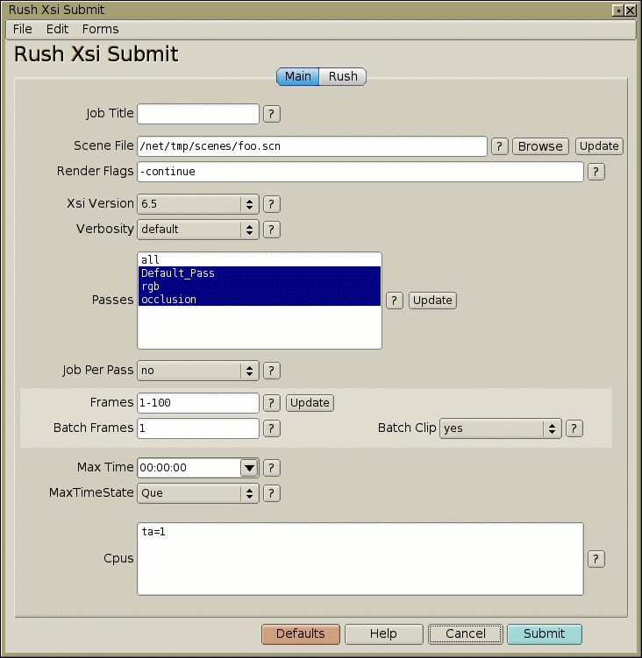
Task: Close the Rush Xsi Submit window
Action: 631,10
